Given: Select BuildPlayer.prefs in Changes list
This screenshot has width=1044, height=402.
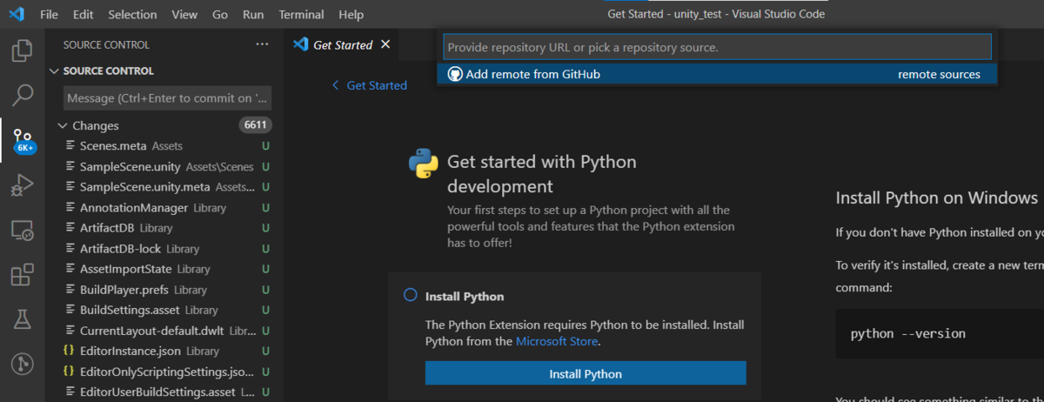Looking at the screenshot, I should pos(165,289).
